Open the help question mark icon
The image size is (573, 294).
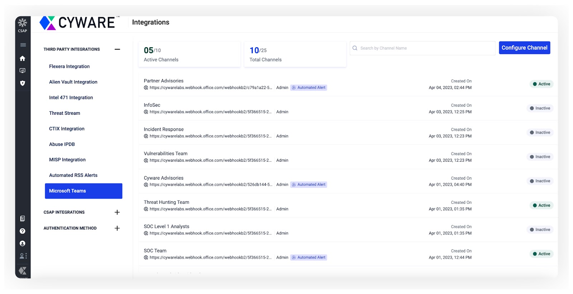23,231
